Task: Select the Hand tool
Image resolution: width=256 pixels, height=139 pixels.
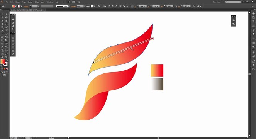Action: coord(2,57)
